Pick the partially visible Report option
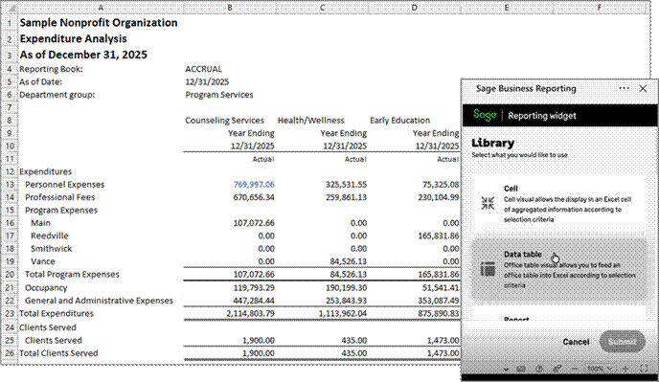The width and height of the screenshot is (659, 382). click(x=516, y=319)
